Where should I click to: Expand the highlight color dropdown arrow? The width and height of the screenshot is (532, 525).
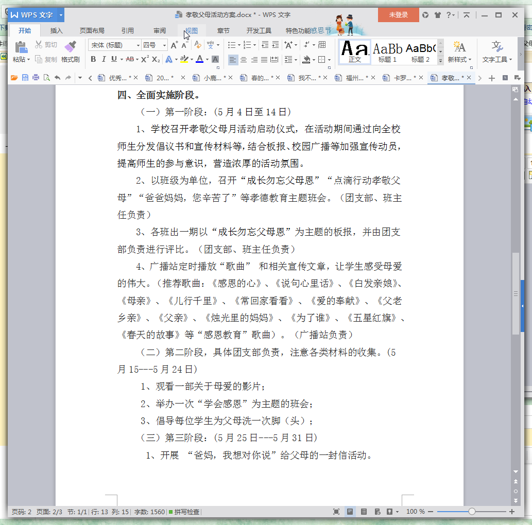click(x=192, y=60)
